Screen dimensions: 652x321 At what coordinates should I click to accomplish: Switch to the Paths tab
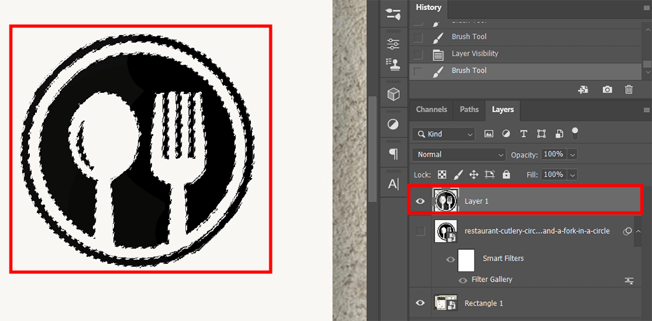tap(469, 109)
